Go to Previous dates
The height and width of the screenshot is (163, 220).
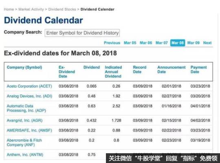click(x=112, y=43)
